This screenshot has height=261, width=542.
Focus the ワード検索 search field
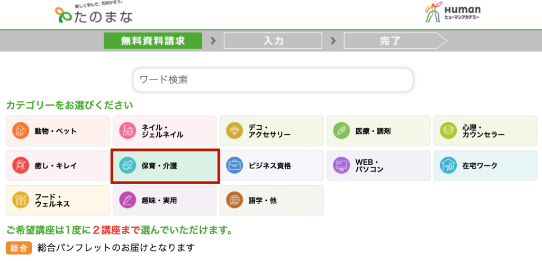point(273,80)
